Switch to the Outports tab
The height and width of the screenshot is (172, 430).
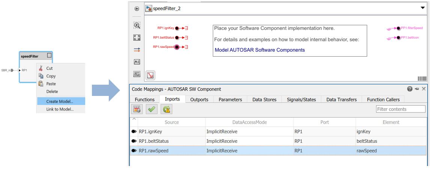[199, 99]
